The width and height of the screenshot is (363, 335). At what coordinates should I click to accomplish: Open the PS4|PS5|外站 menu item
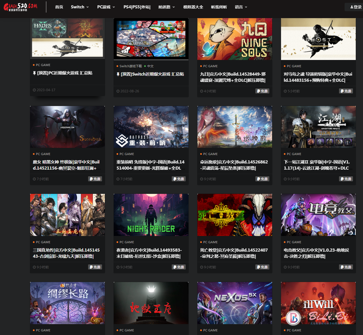[137, 7]
